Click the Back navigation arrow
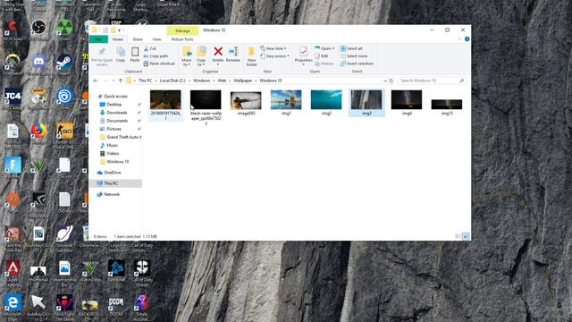 96,80
